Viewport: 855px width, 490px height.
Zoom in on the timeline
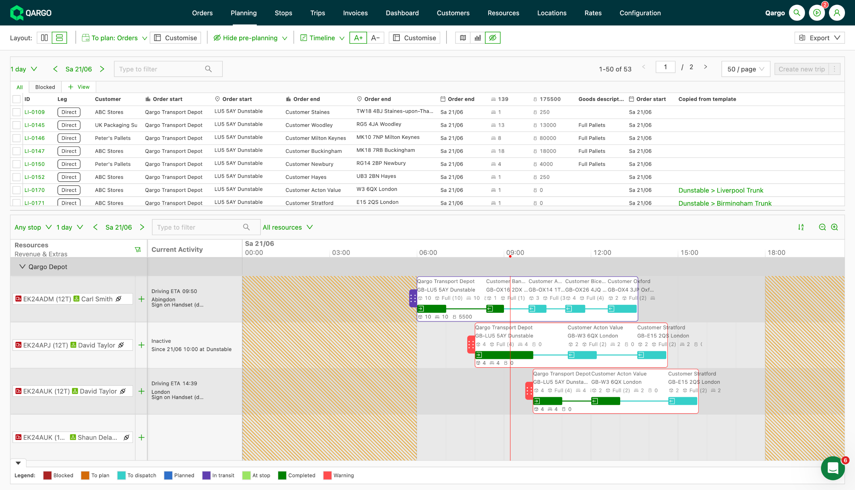[x=834, y=227]
